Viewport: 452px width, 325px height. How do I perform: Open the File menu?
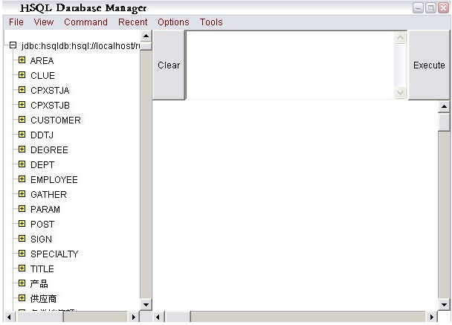point(16,22)
